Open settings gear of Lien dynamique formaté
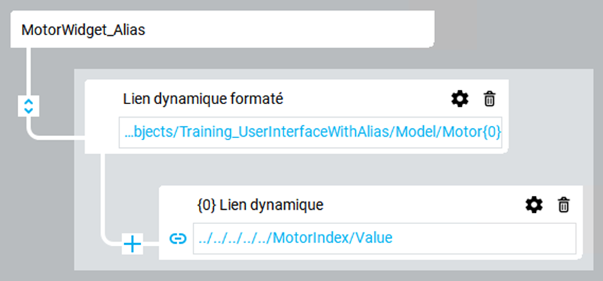Screen dimensions: 603x281 460,99
